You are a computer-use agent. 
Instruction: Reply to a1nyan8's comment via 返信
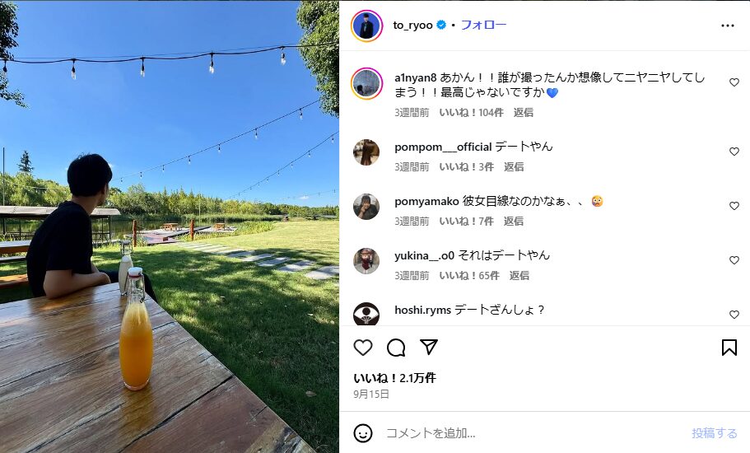tap(524, 112)
